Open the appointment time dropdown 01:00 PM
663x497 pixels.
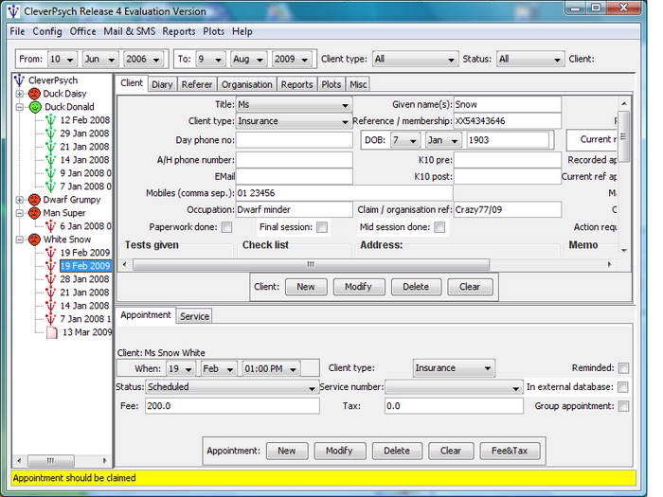coord(272,369)
